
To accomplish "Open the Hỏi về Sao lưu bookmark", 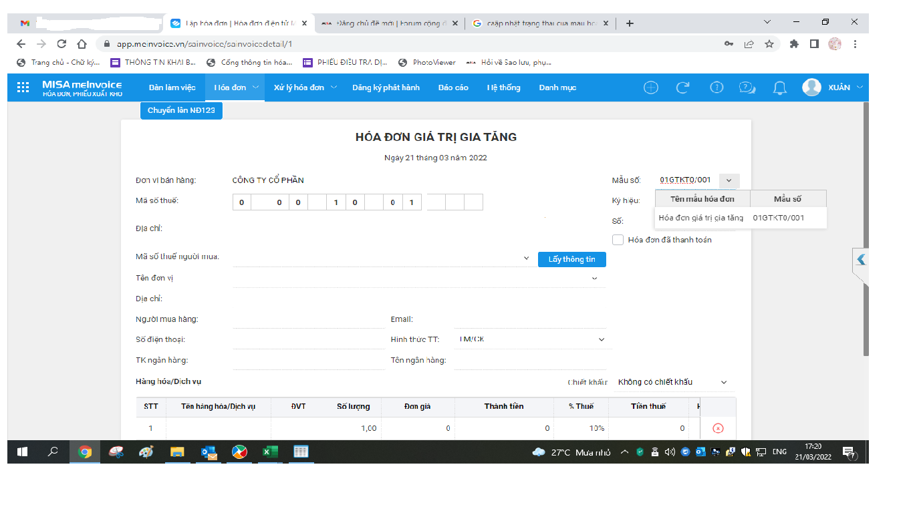I will pyautogui.click(x=509, y=63).
